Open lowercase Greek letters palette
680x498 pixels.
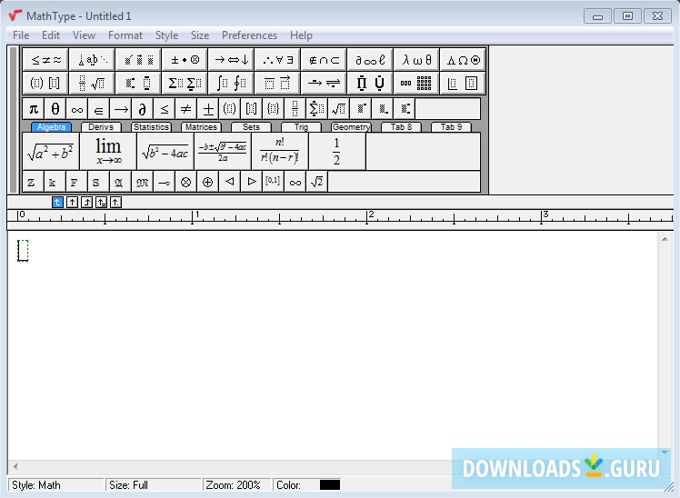(416, 60)
